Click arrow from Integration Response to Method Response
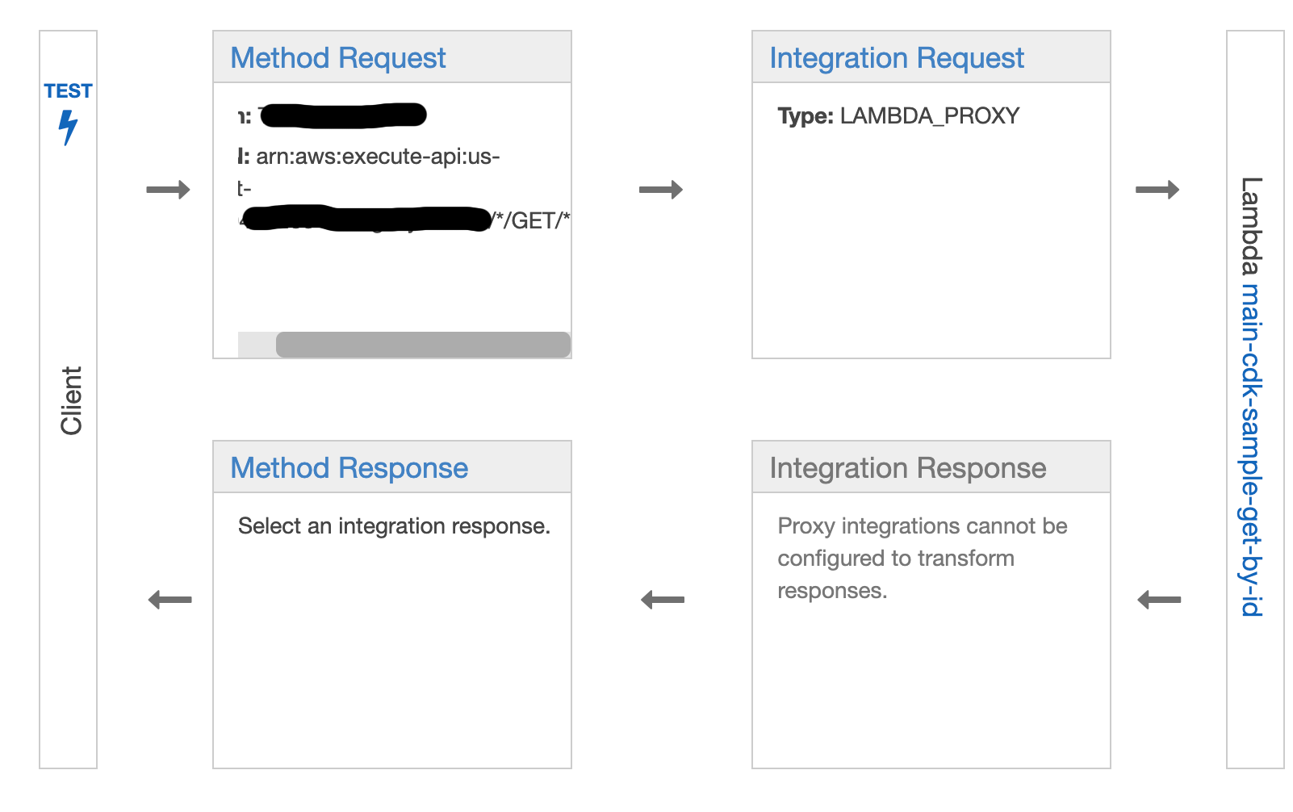Screen dimensions: 1293x812 click(663, 600)
